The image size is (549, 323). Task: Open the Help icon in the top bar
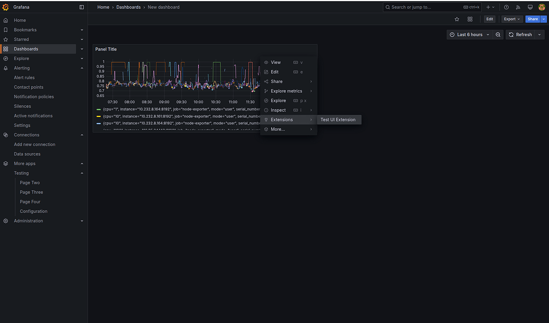pos(506,7)
